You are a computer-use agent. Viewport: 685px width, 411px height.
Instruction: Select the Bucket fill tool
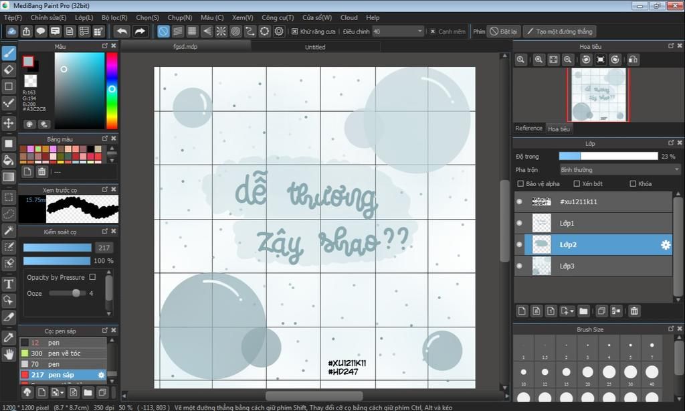9,160
